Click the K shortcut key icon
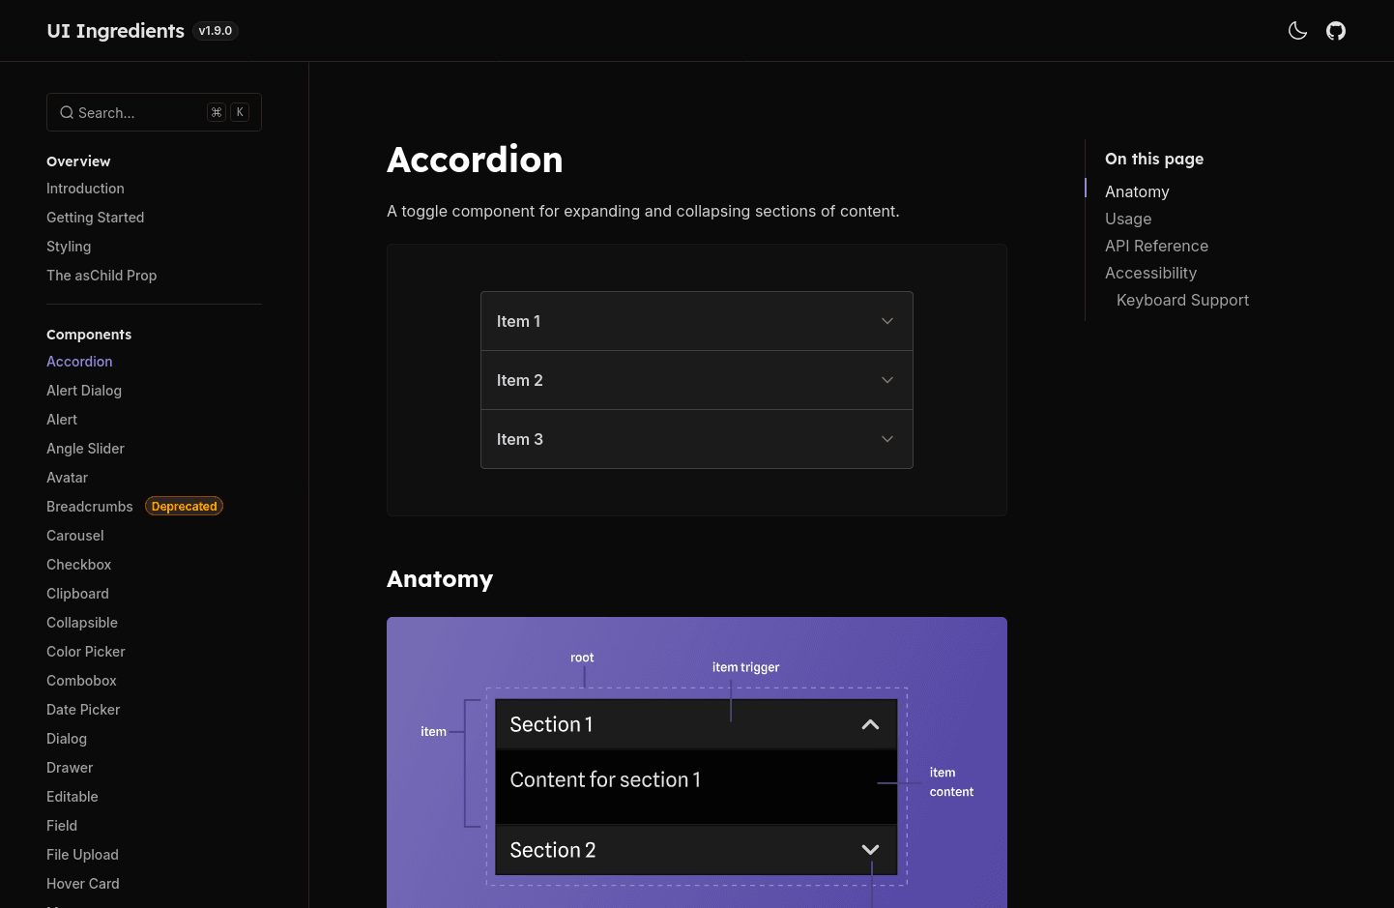Image resolution: width=1394 pixels, height=908 pixels. pyautogui.click(x=240, y=112)
